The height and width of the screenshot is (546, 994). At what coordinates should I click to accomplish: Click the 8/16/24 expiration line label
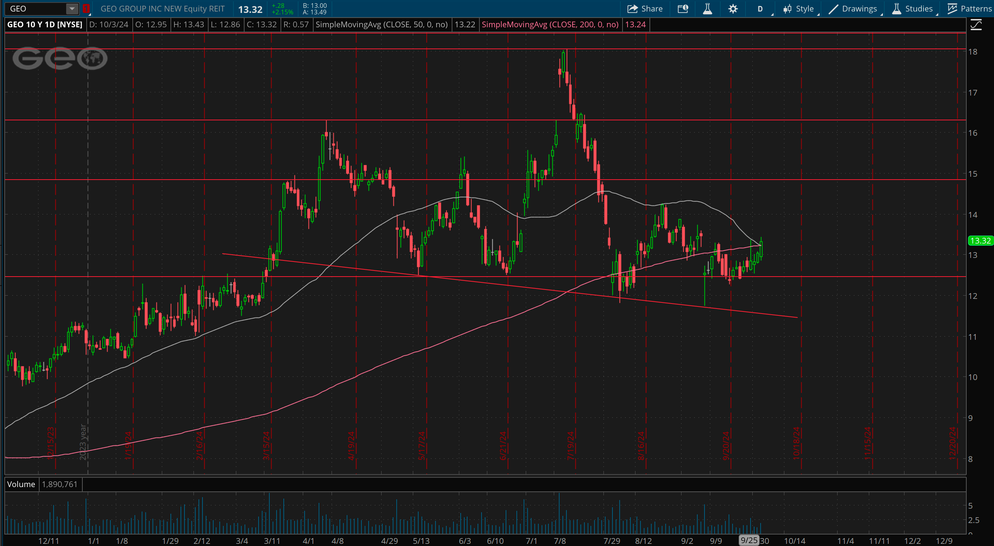pyautogui.click(x=641, y=445)
